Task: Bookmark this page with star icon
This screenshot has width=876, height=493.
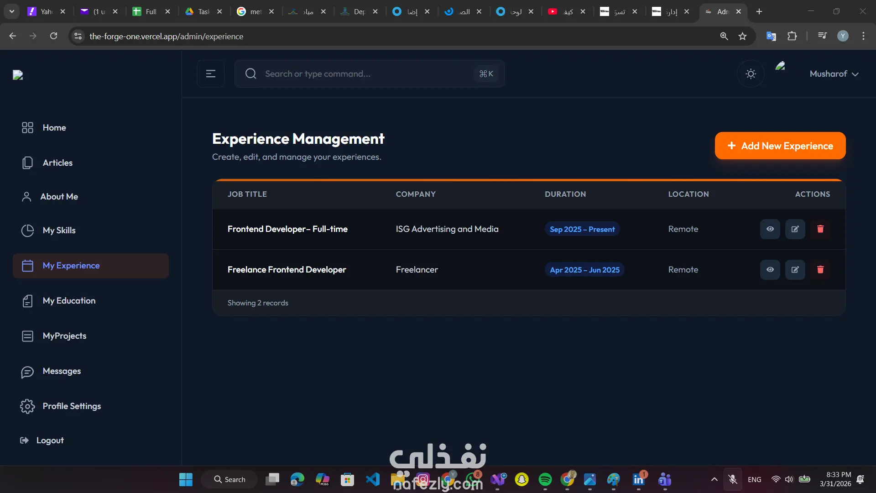Action: [742, 36]
